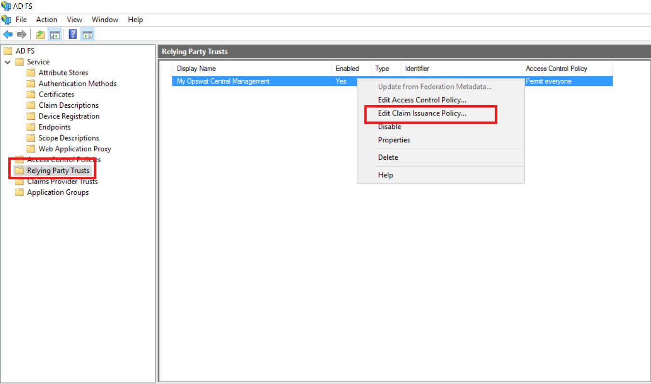Click the gray Forward arrow in toolbar
This screenshot has height=384, width=651.
pyautogui.click(x=21, y=34)
